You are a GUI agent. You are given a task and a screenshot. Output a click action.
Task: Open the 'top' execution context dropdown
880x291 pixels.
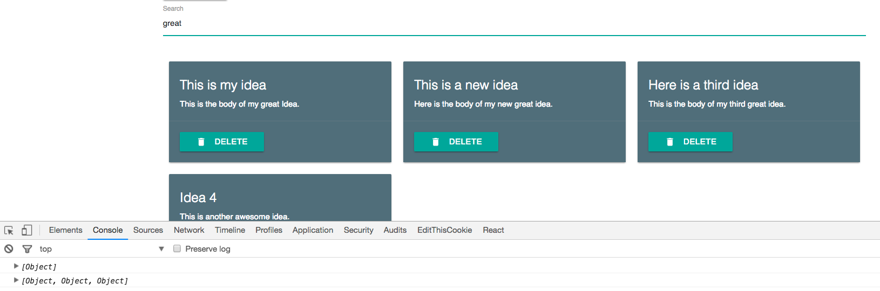pos(101,248)
